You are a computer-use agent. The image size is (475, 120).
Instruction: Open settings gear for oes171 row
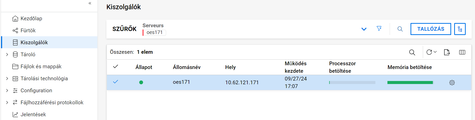click(x=452, y=82)
